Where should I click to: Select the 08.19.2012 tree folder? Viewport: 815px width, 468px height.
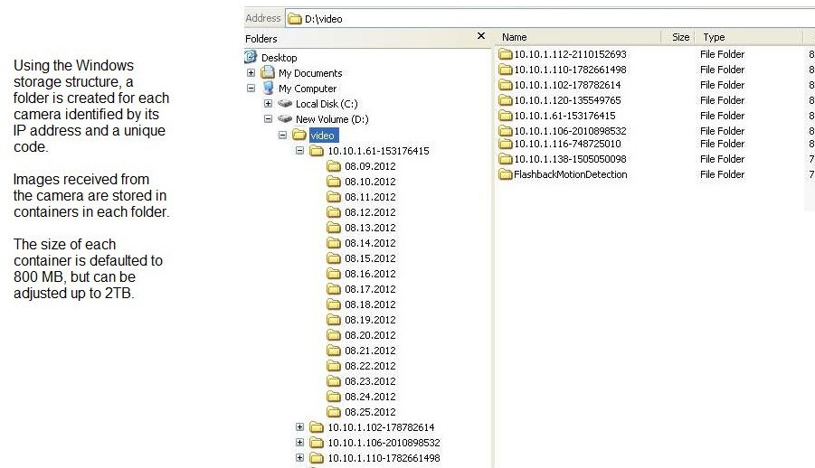[370, 320]
